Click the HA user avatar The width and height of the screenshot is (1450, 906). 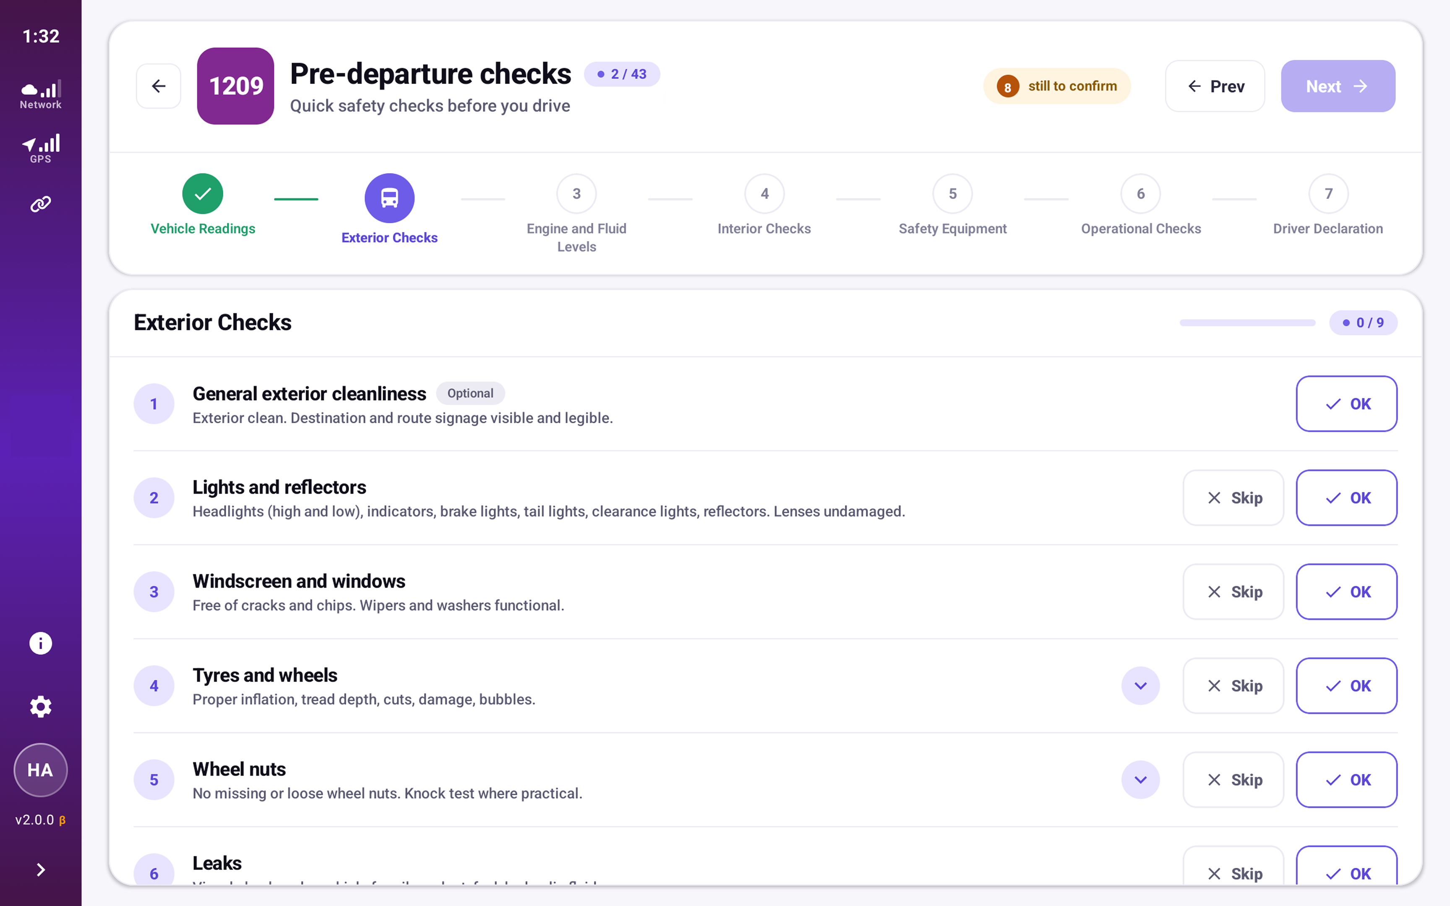[x=41, y=770]
